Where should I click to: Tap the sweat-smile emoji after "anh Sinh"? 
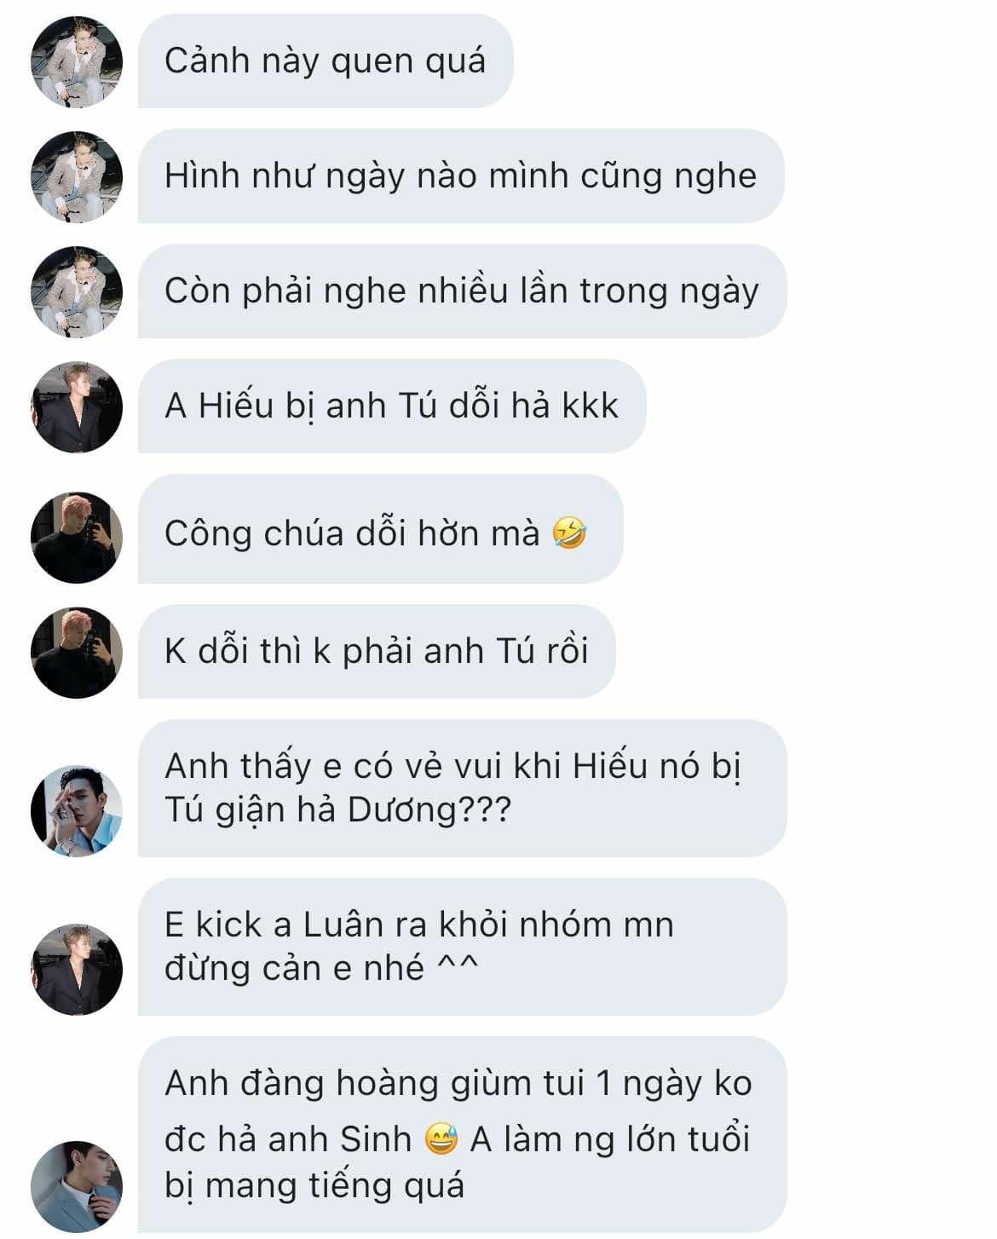(441, 1139)
